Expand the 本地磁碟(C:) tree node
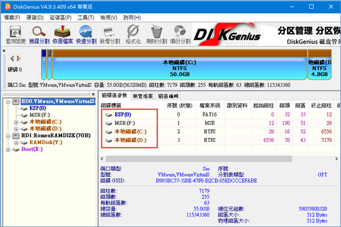 click(16, 122)
